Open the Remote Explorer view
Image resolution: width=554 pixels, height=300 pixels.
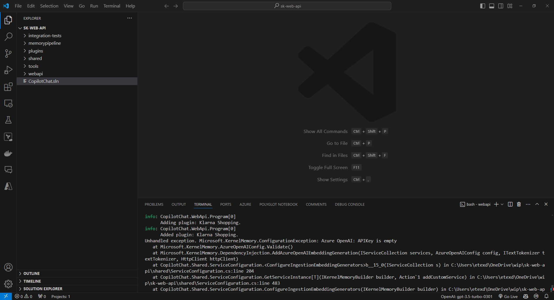[8, 104]
